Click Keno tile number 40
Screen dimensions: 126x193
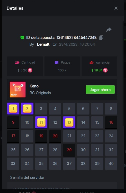pyautogui.click(x=111, y=164)
